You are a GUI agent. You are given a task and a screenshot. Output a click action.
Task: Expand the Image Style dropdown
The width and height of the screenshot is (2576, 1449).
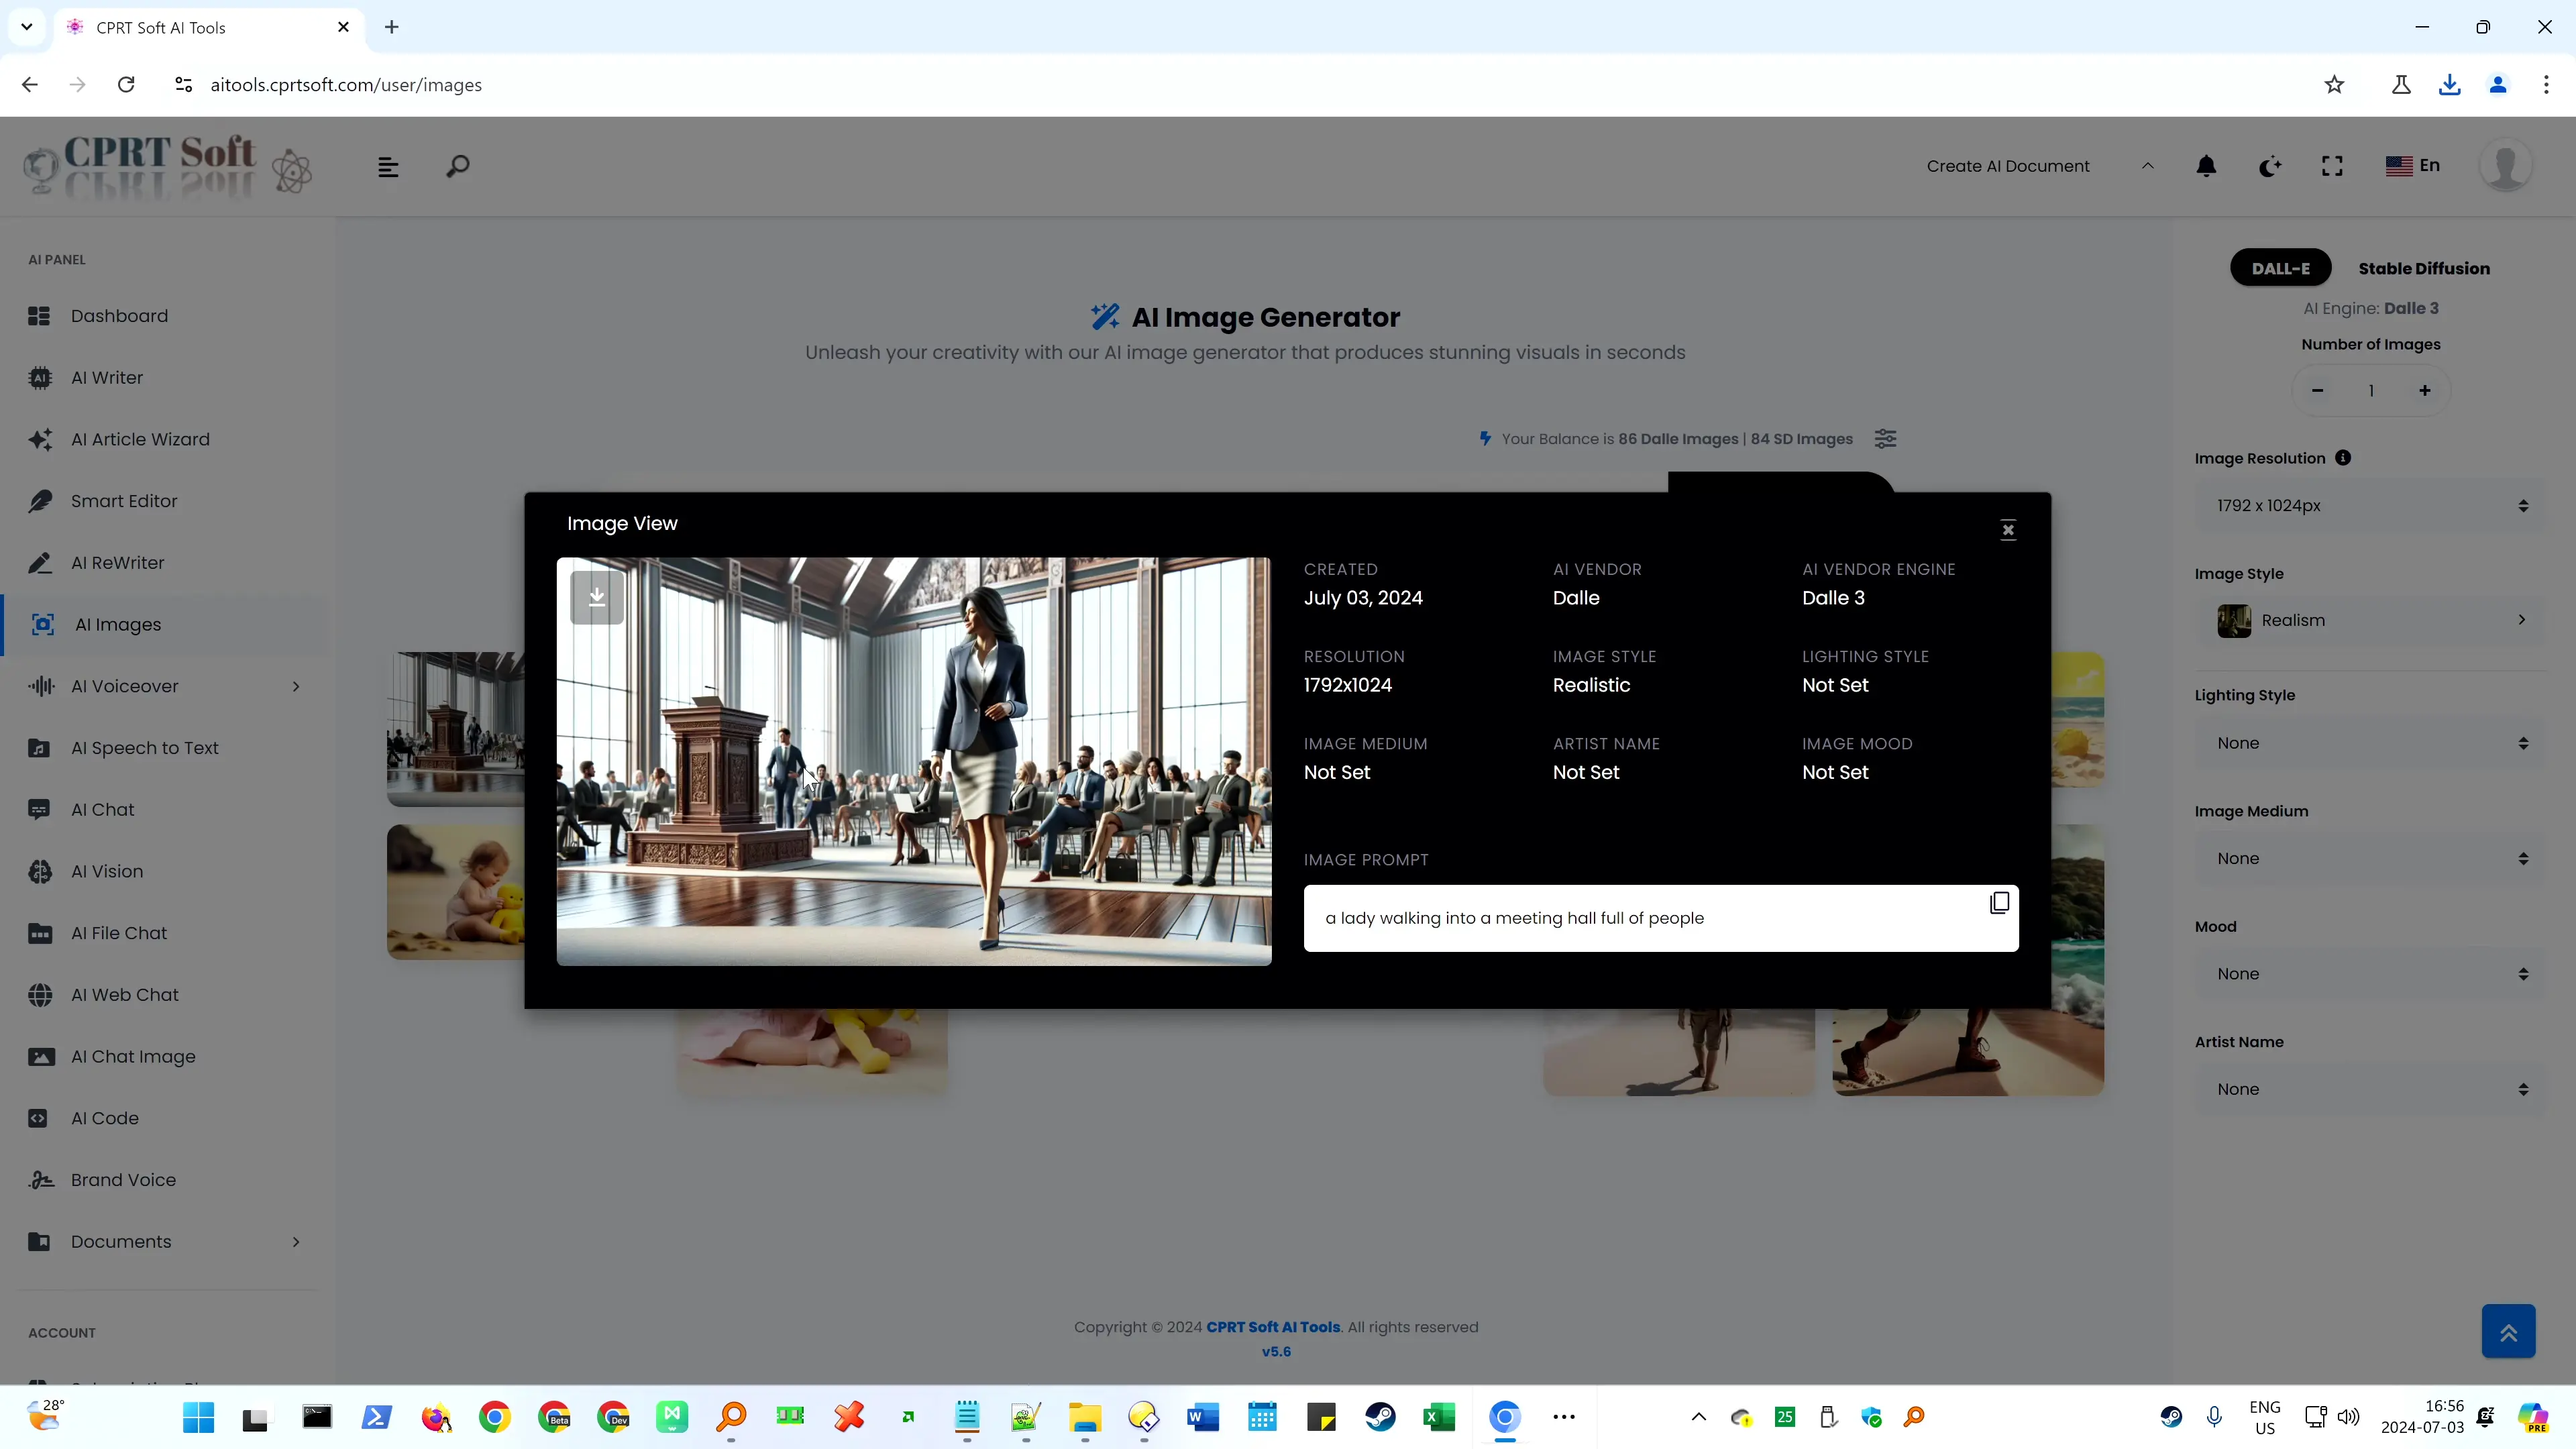(x=2371, y=619)
